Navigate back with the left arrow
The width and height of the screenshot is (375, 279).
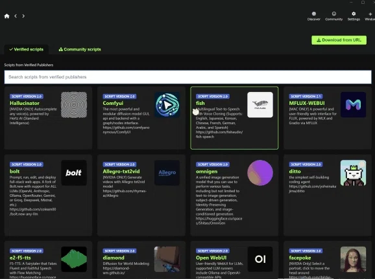16,16
